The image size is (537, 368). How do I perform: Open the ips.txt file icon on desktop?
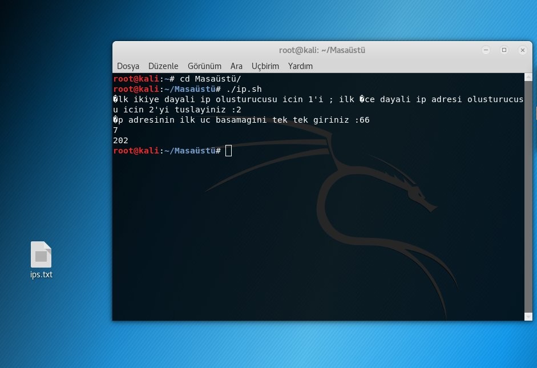click(x=41, y=254)
